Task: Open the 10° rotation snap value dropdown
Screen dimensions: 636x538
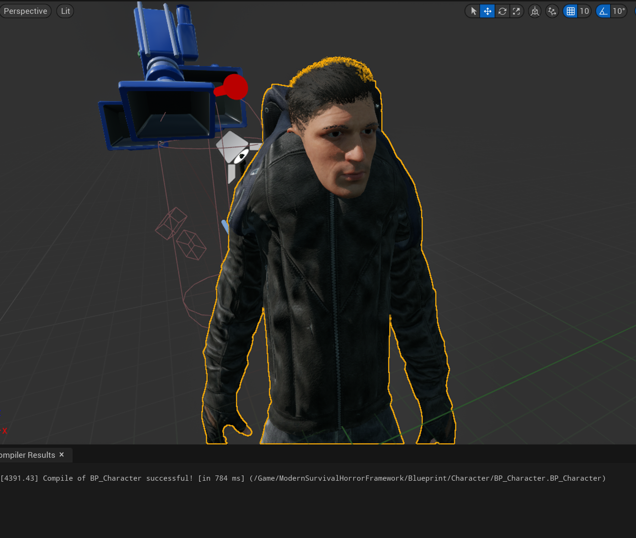Action: pos(619,11)
